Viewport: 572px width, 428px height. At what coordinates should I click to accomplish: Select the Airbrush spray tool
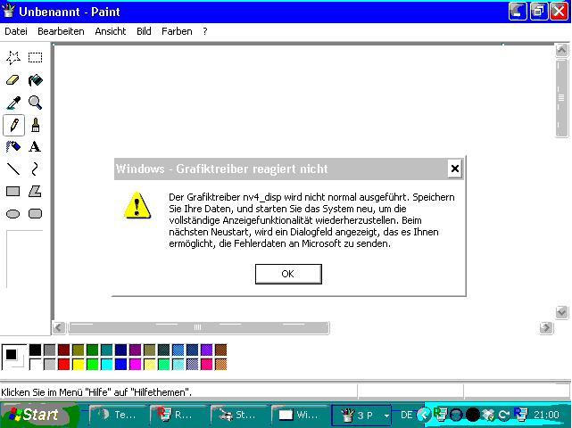tap(13, 147)
